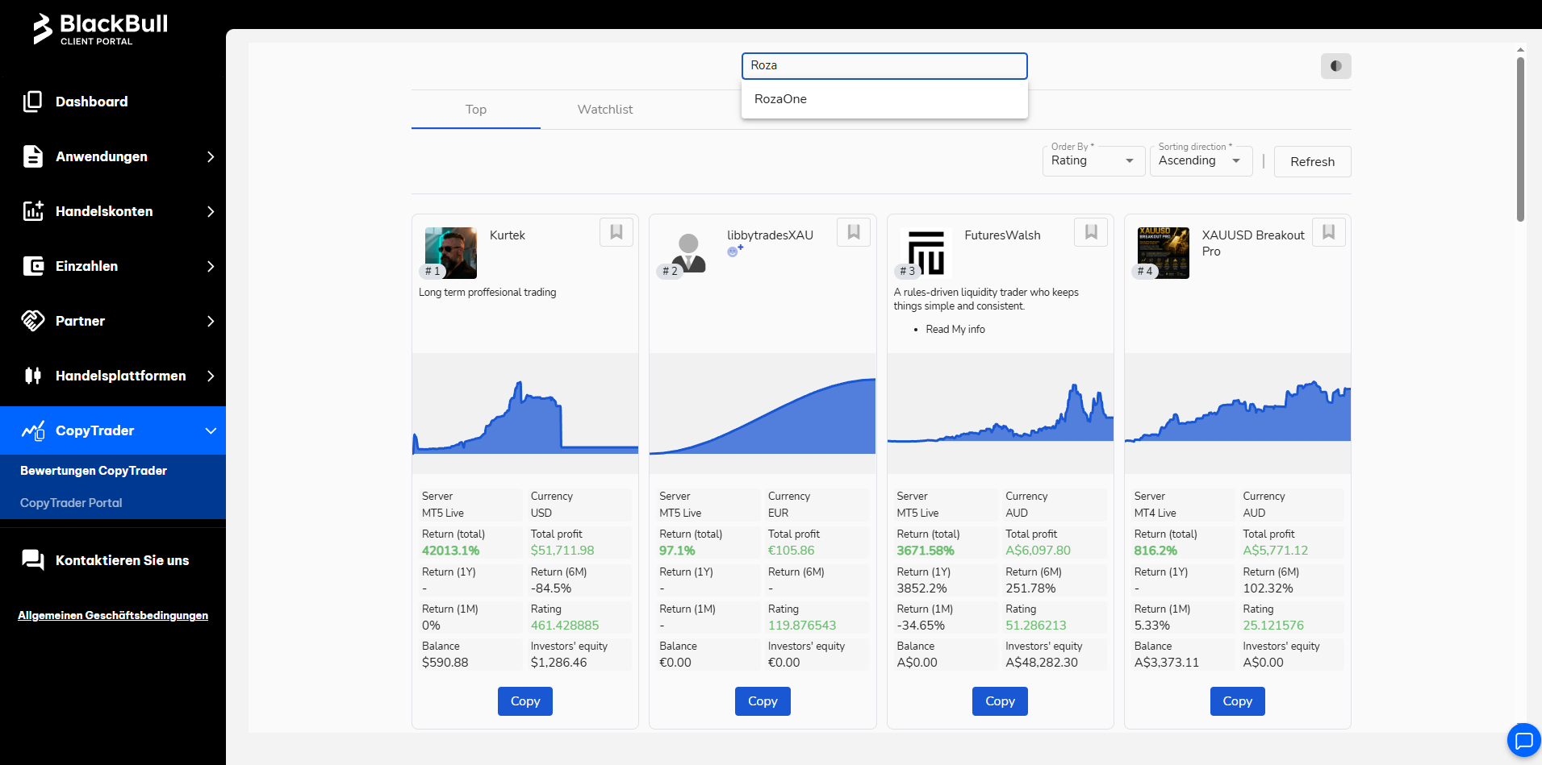Copy the XAUUSD Breakout Pro trader
This screenshot has height=765, width=1542.
1237,701
